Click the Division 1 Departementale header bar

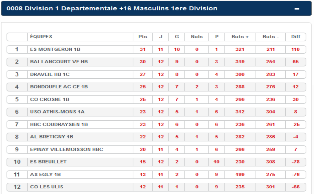coord(156,8)
